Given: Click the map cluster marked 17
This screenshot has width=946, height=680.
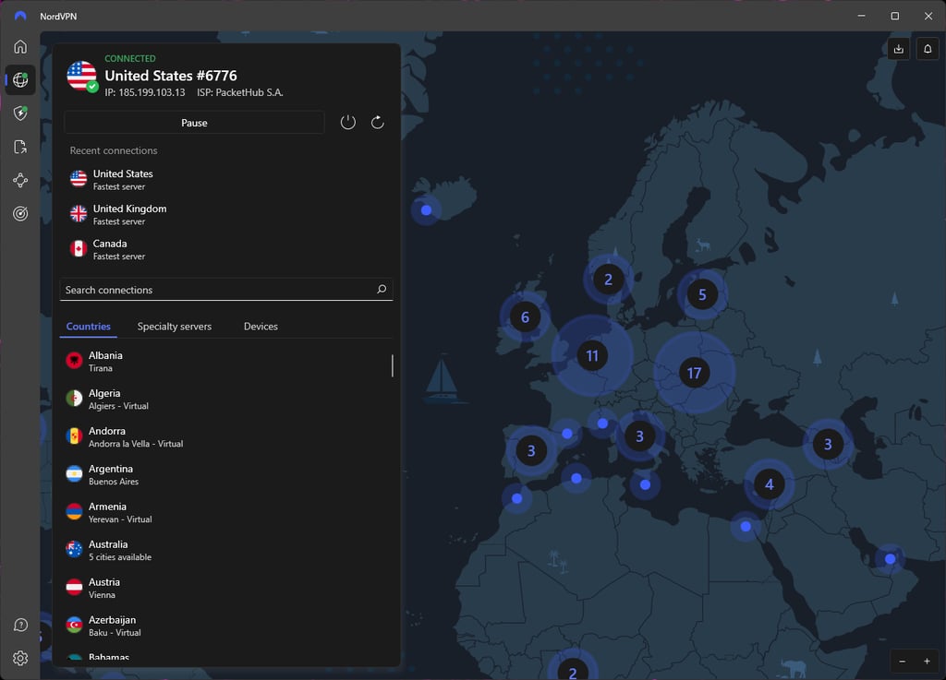Looking at the screenshot, I should point(695,373).
